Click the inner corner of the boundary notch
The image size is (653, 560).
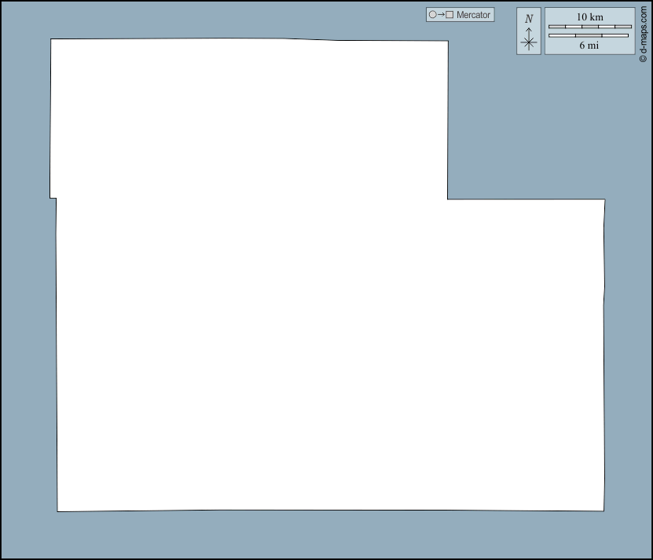[448, 199]
